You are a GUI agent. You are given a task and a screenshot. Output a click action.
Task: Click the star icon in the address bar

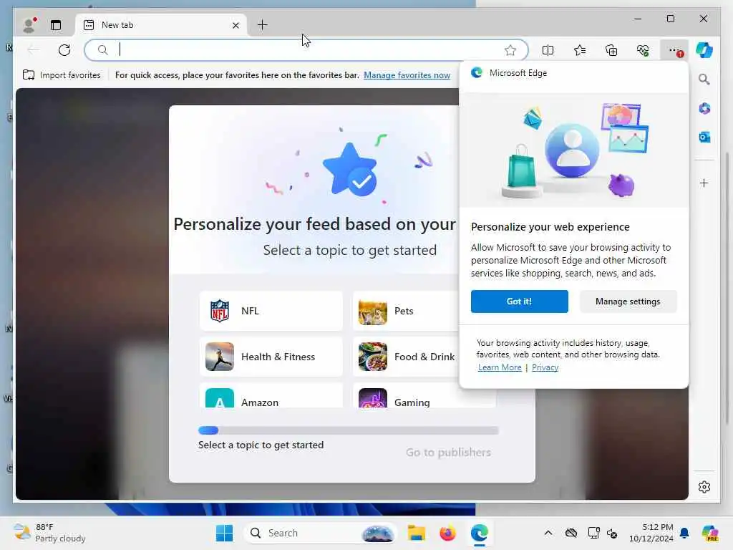pyautogui.click(x=510, y=50)
